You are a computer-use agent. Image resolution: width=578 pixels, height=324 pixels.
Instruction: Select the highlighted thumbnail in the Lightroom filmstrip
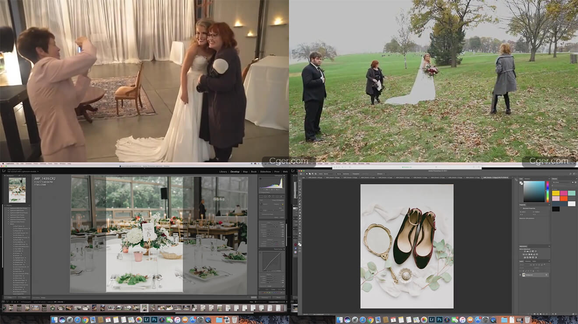(x=144, y=308)
